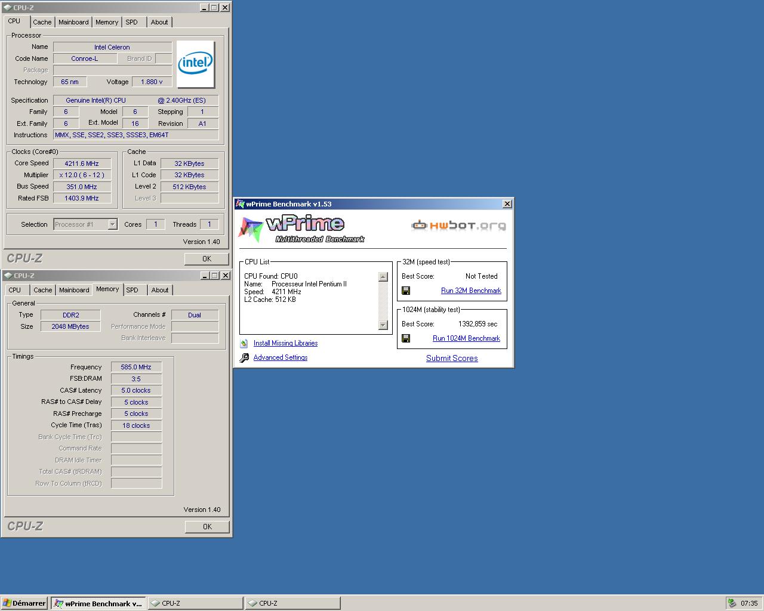764x611 pixels.
Task: Open the About tab in the bottom CPU-Z window
Action: (x=160, y=290)
